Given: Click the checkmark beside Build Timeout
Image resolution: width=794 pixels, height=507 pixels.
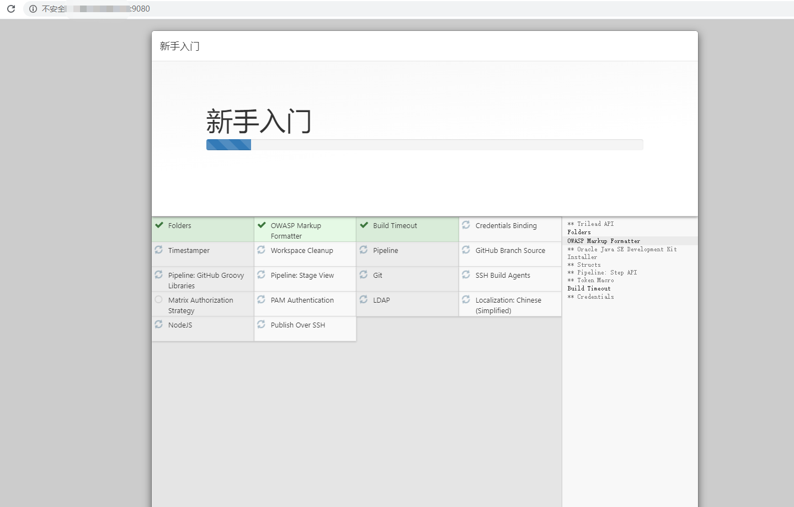Looking at the screenshot, I should click(x=364, y=225).
